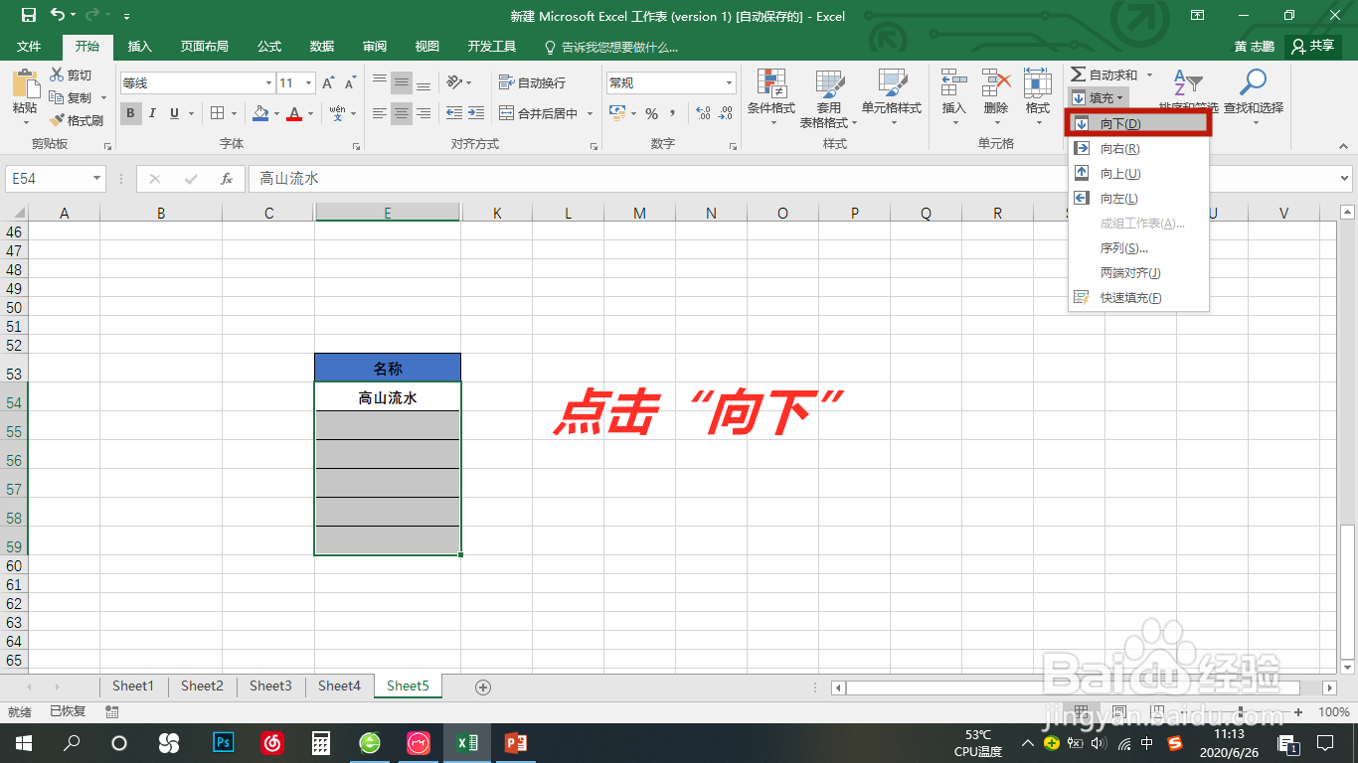
Task: Click the Delete (删除) cells icon
Action: 994,94
